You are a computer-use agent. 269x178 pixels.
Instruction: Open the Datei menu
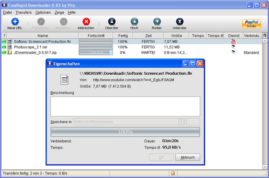point(7,12)
